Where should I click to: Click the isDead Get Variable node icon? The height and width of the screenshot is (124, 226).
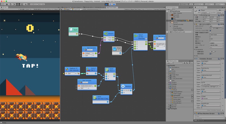click(x=84, y=49)
